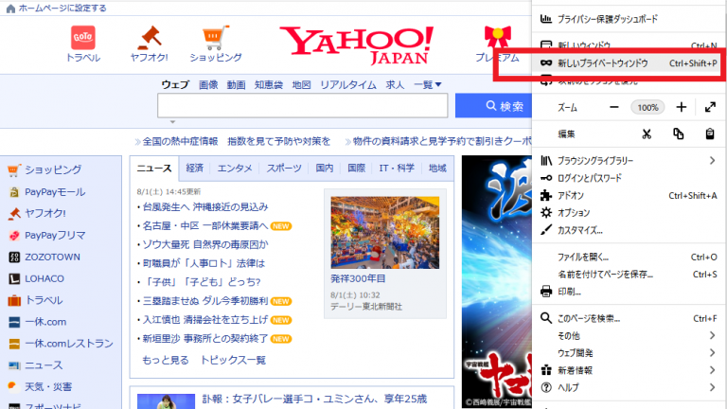Open headline ゾウ大量死 自然界の毒原因か
The image size is (727, 409).
(x=205, y=244)
